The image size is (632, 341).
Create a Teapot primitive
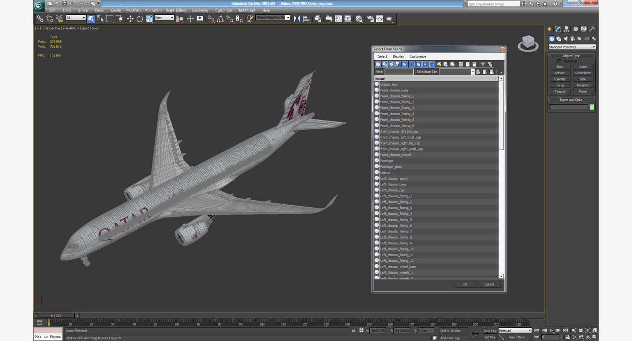(x=560, y=91)
